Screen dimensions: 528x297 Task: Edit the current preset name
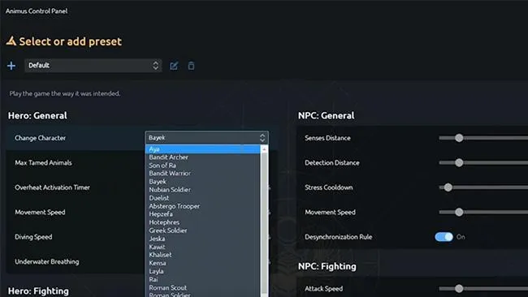pos(174,66)
